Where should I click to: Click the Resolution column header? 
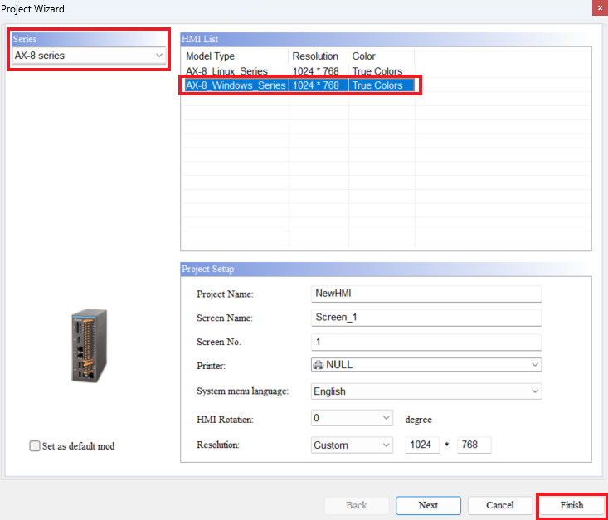(315, 56)
